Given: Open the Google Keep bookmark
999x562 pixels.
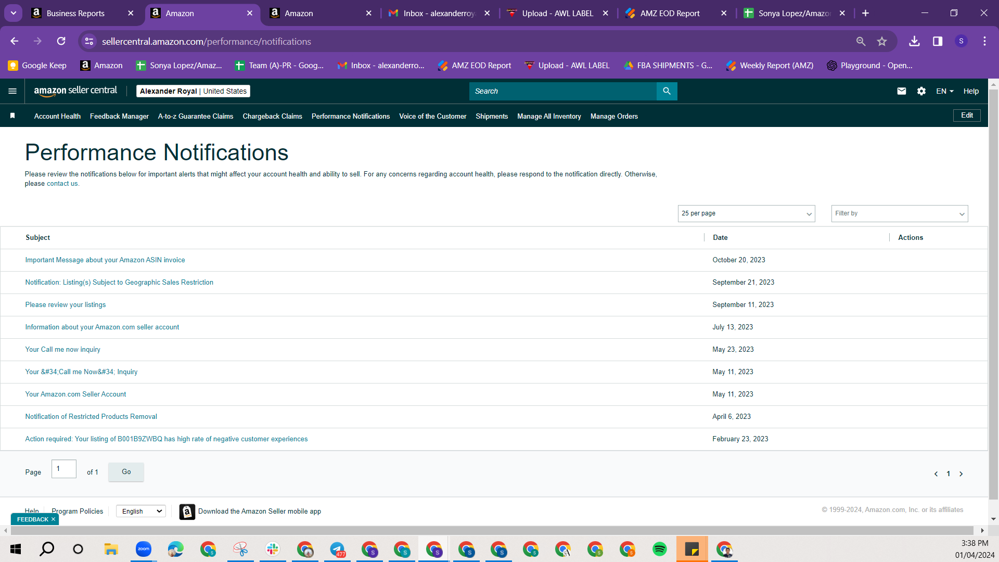Looking at the screenshot, I should tap(37, 66).
